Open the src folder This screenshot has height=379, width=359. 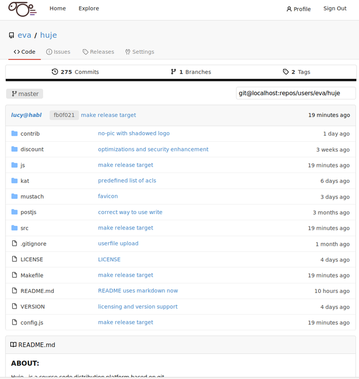point(25,228)
